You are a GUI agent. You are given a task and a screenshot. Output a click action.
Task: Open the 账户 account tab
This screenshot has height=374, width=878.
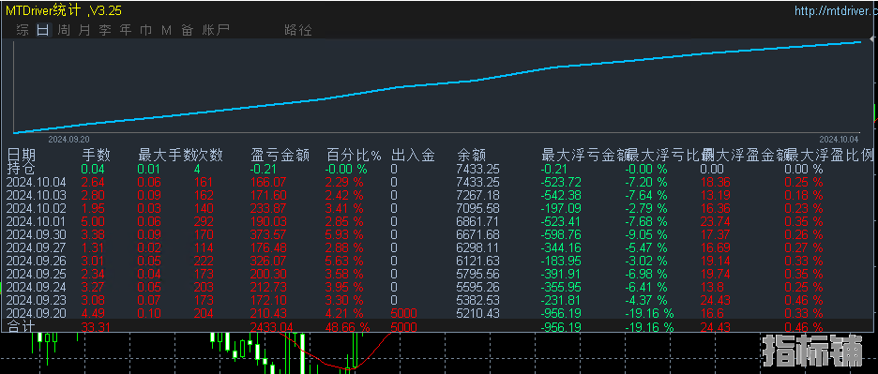click(216, 30)
